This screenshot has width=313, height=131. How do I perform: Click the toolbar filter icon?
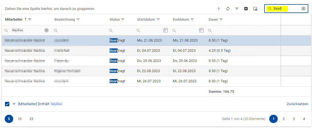[x=237, y=9]
